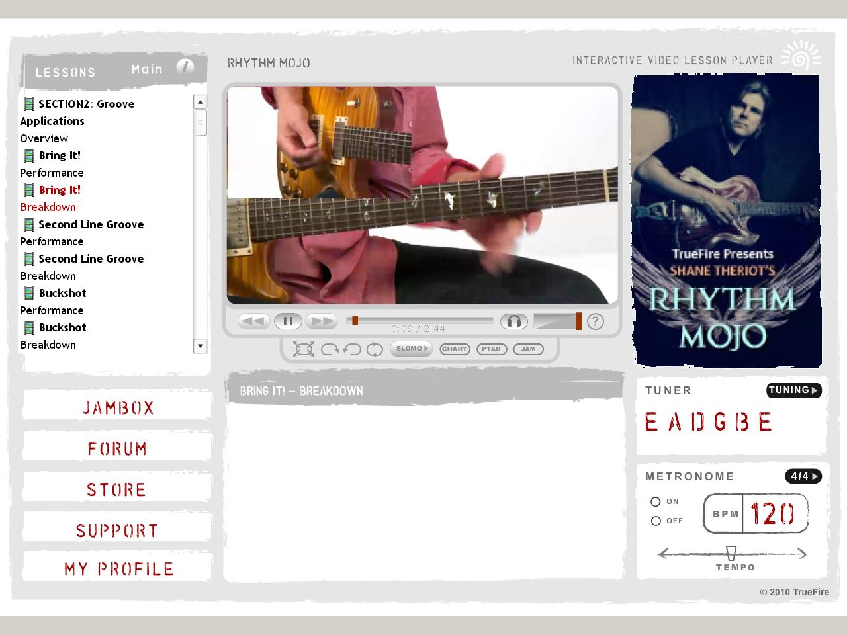Image resolution: width=847 pixels, height=635 pixels.
Task: Click the loop end arrow icon
Action: (352, 349)
